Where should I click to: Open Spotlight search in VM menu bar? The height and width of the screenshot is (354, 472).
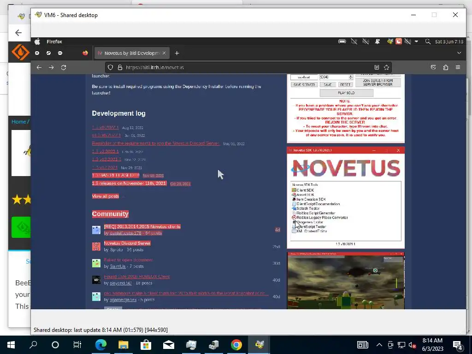427,41
